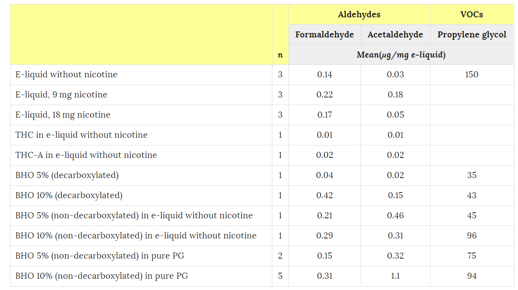Select the E-liquid without nicotine row label

[x=67, y=75]
